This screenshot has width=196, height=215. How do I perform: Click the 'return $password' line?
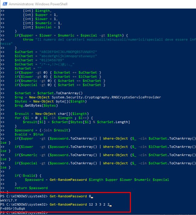(31, 188)
